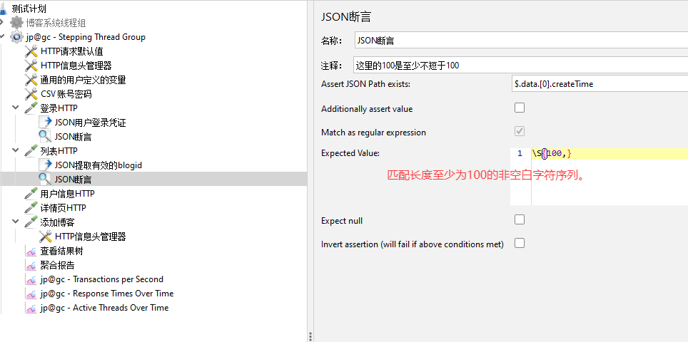This screenshot has width=688, height=342.
Task: Click the chart icon beside Transactions per Second
Action: tap(31, 279)
